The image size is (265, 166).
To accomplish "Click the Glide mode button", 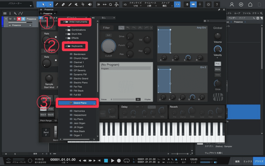I will pos(218,75).
